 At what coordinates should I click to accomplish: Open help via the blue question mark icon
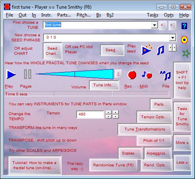tap(184, 26)
